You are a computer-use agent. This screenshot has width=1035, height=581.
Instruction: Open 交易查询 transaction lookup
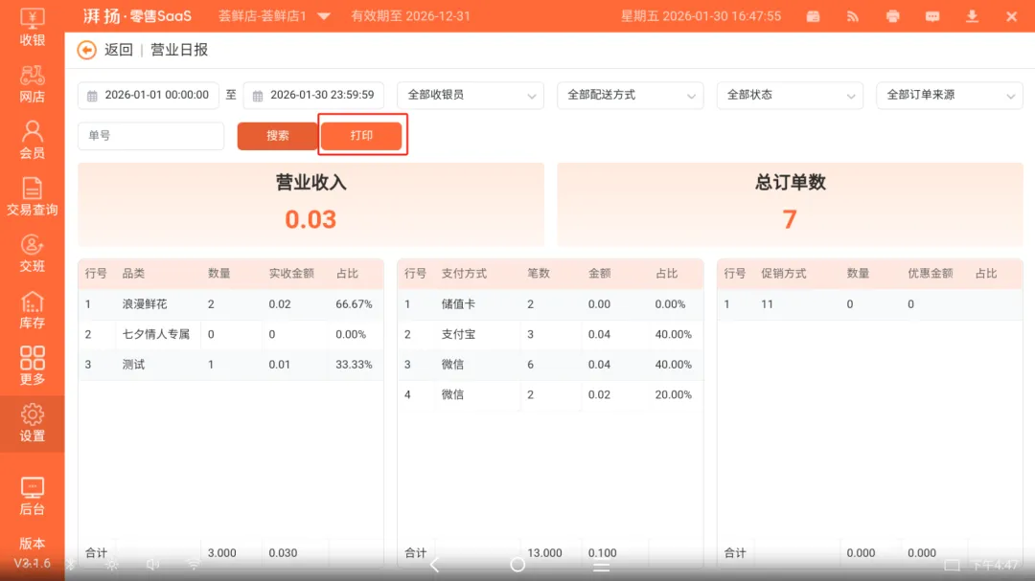(32, 197)
